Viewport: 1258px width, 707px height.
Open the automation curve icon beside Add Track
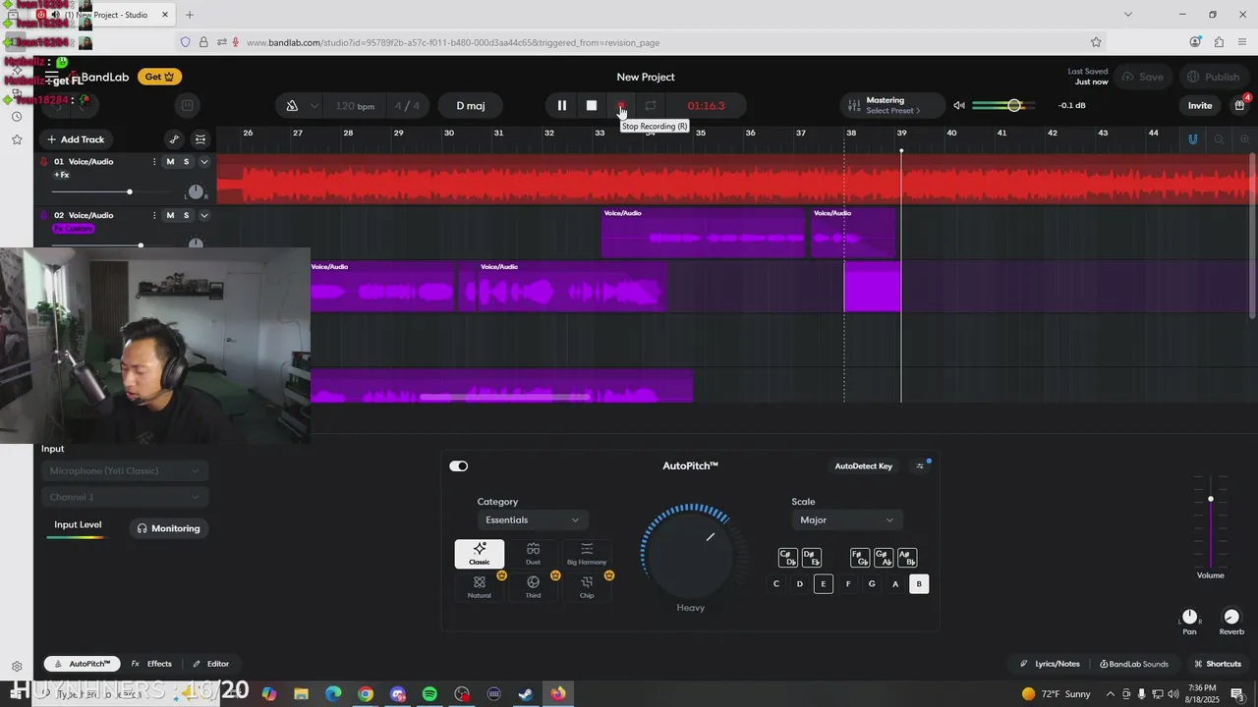tap(174, 139)
